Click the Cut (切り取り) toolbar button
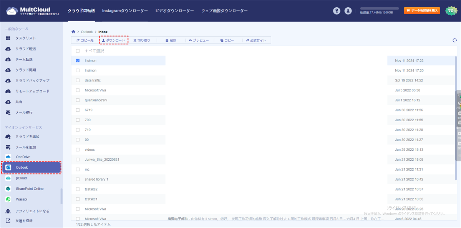This screenshot has height=228, width=461. [x=142, y=40]
